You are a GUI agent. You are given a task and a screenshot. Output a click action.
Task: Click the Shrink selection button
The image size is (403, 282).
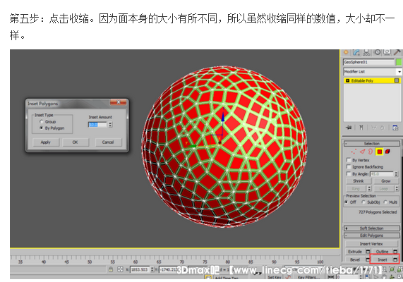point(359,181)
